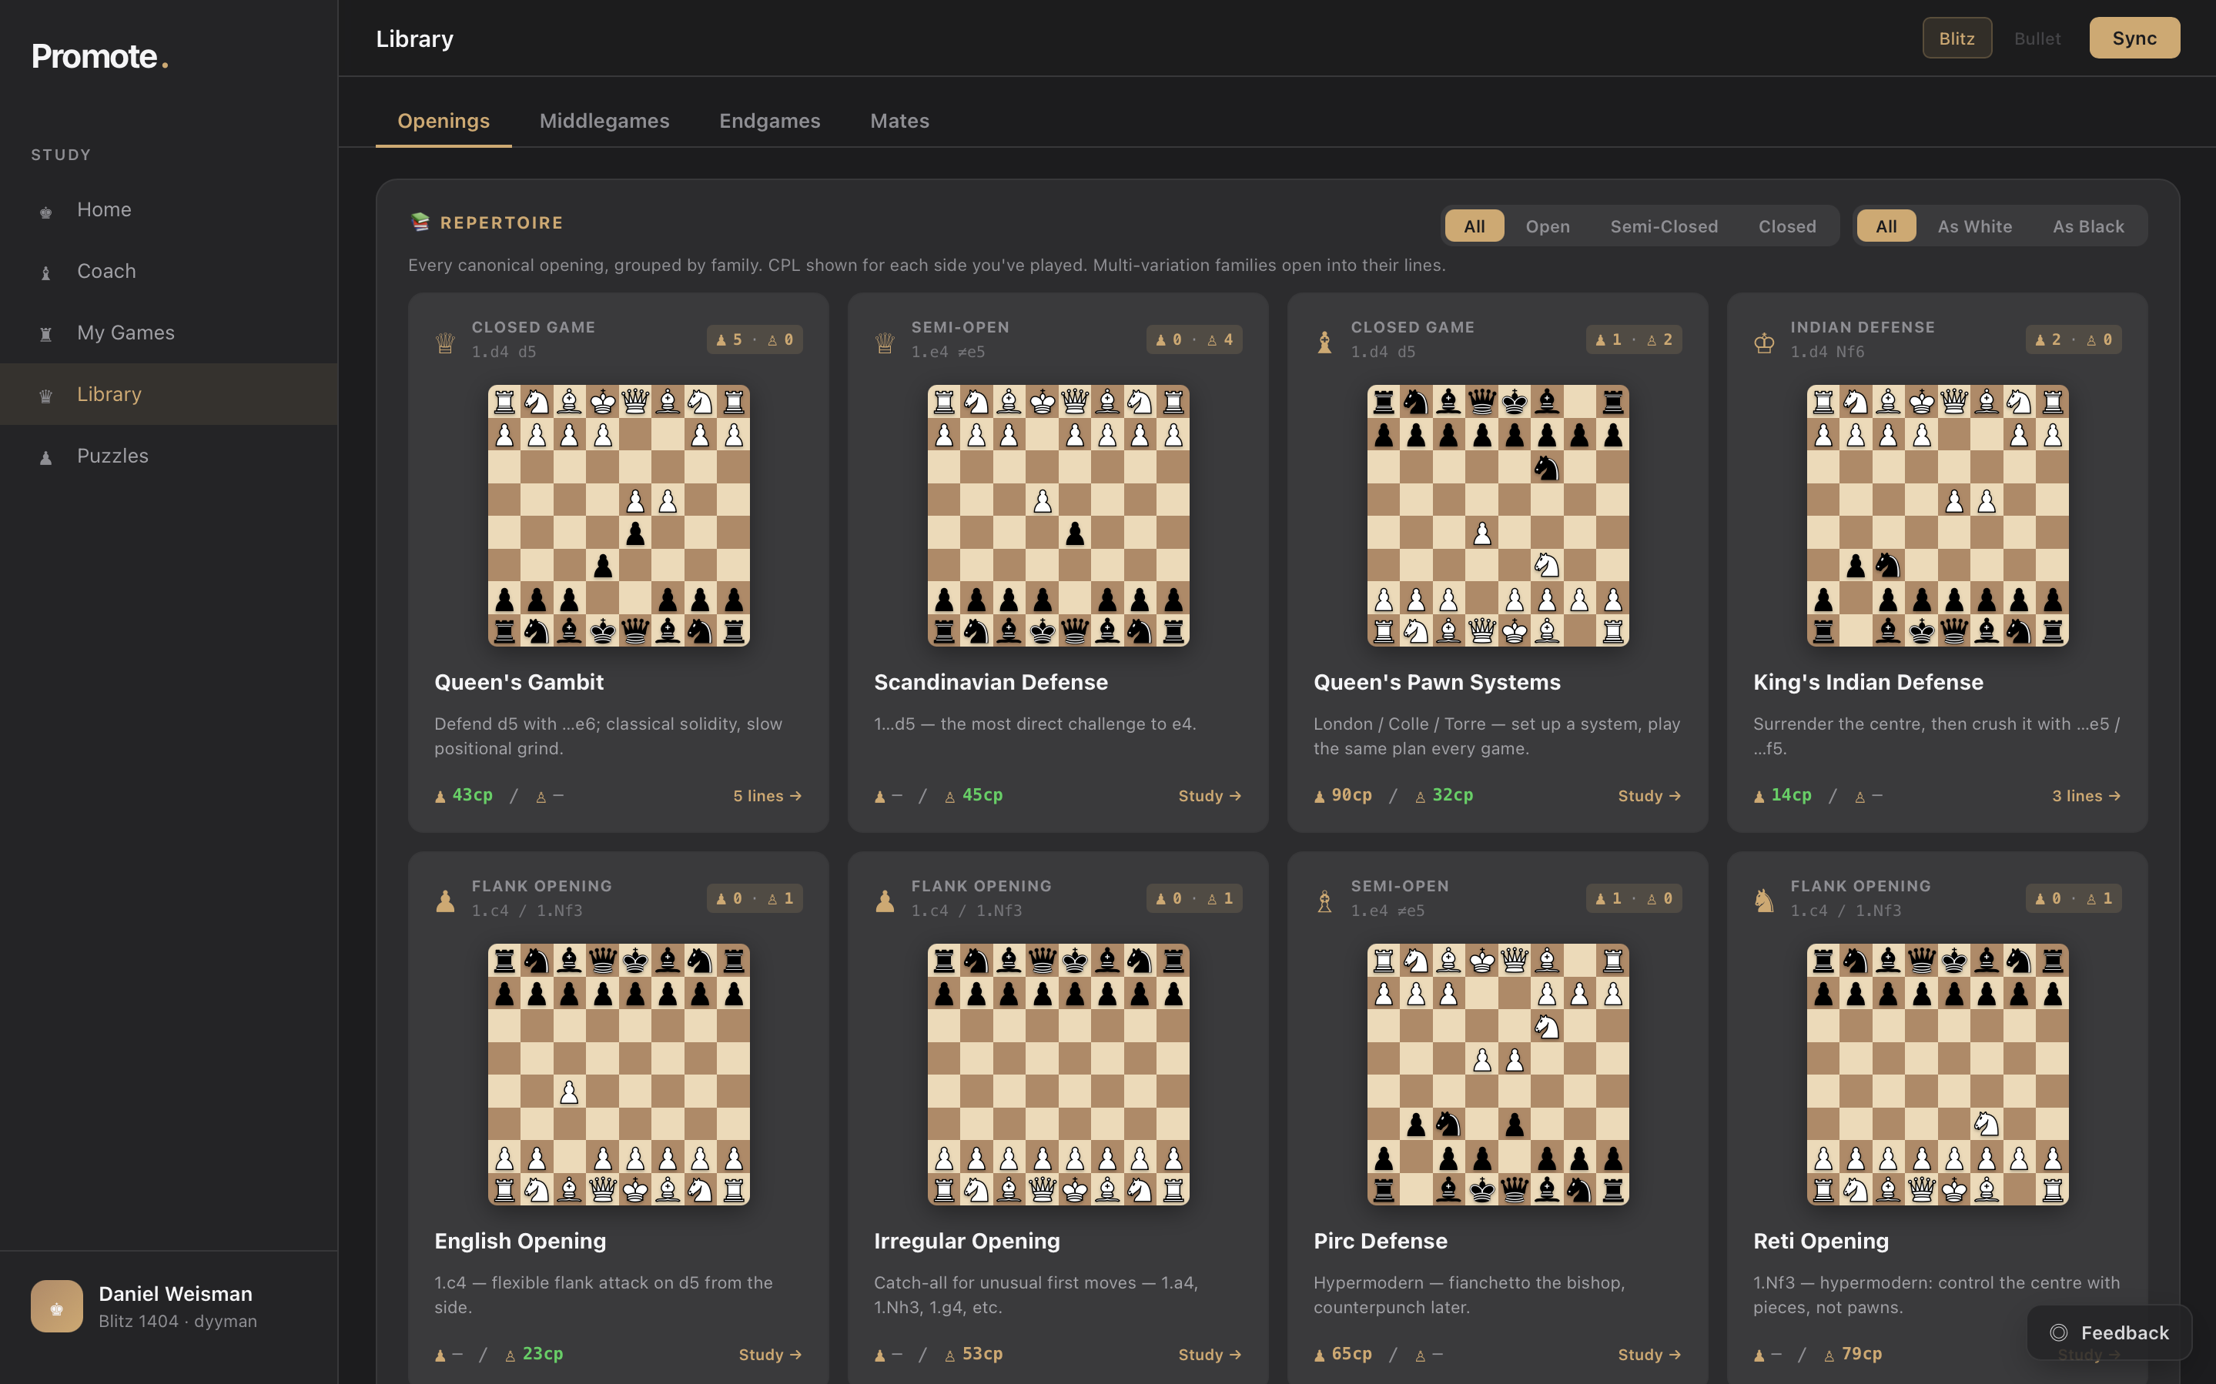
Task: Expand the 5 lines under Queen's Gambit
Action: 767,795
